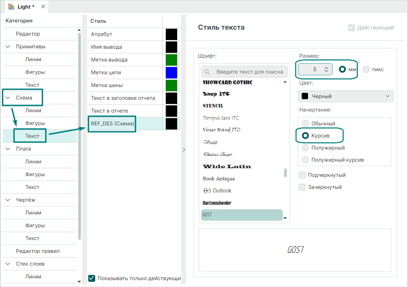Expand the side panel splitter arrow
The width and height of the screenshot is (408, 287).
pos(184,150)
